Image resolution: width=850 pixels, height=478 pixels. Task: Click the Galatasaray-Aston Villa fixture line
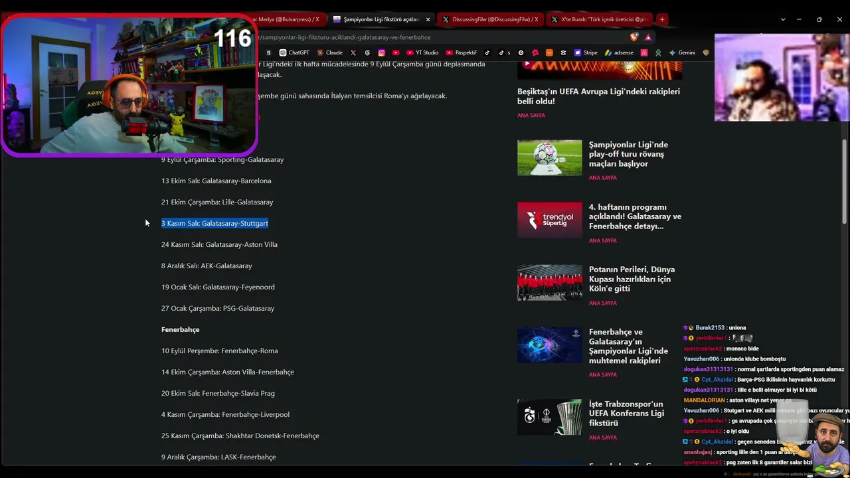click(219, 244)
